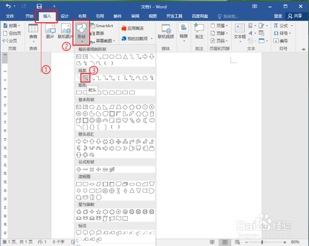This screenshot has height=246, width=309.
Task: Select the Explosion 1 star shape
Action: [78, 211]
